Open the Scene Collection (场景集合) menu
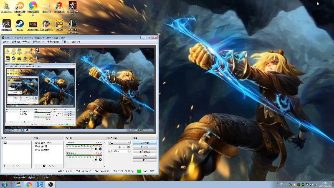This screenshot has height=188, width=334. (53, 42)
